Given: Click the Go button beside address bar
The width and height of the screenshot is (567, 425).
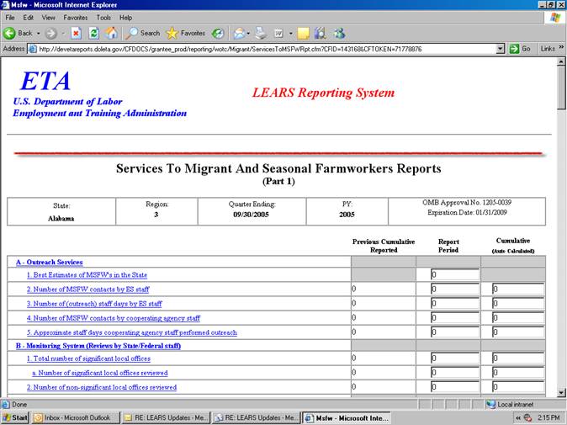Looking at the screenshot, I should [x=521, y=49].
